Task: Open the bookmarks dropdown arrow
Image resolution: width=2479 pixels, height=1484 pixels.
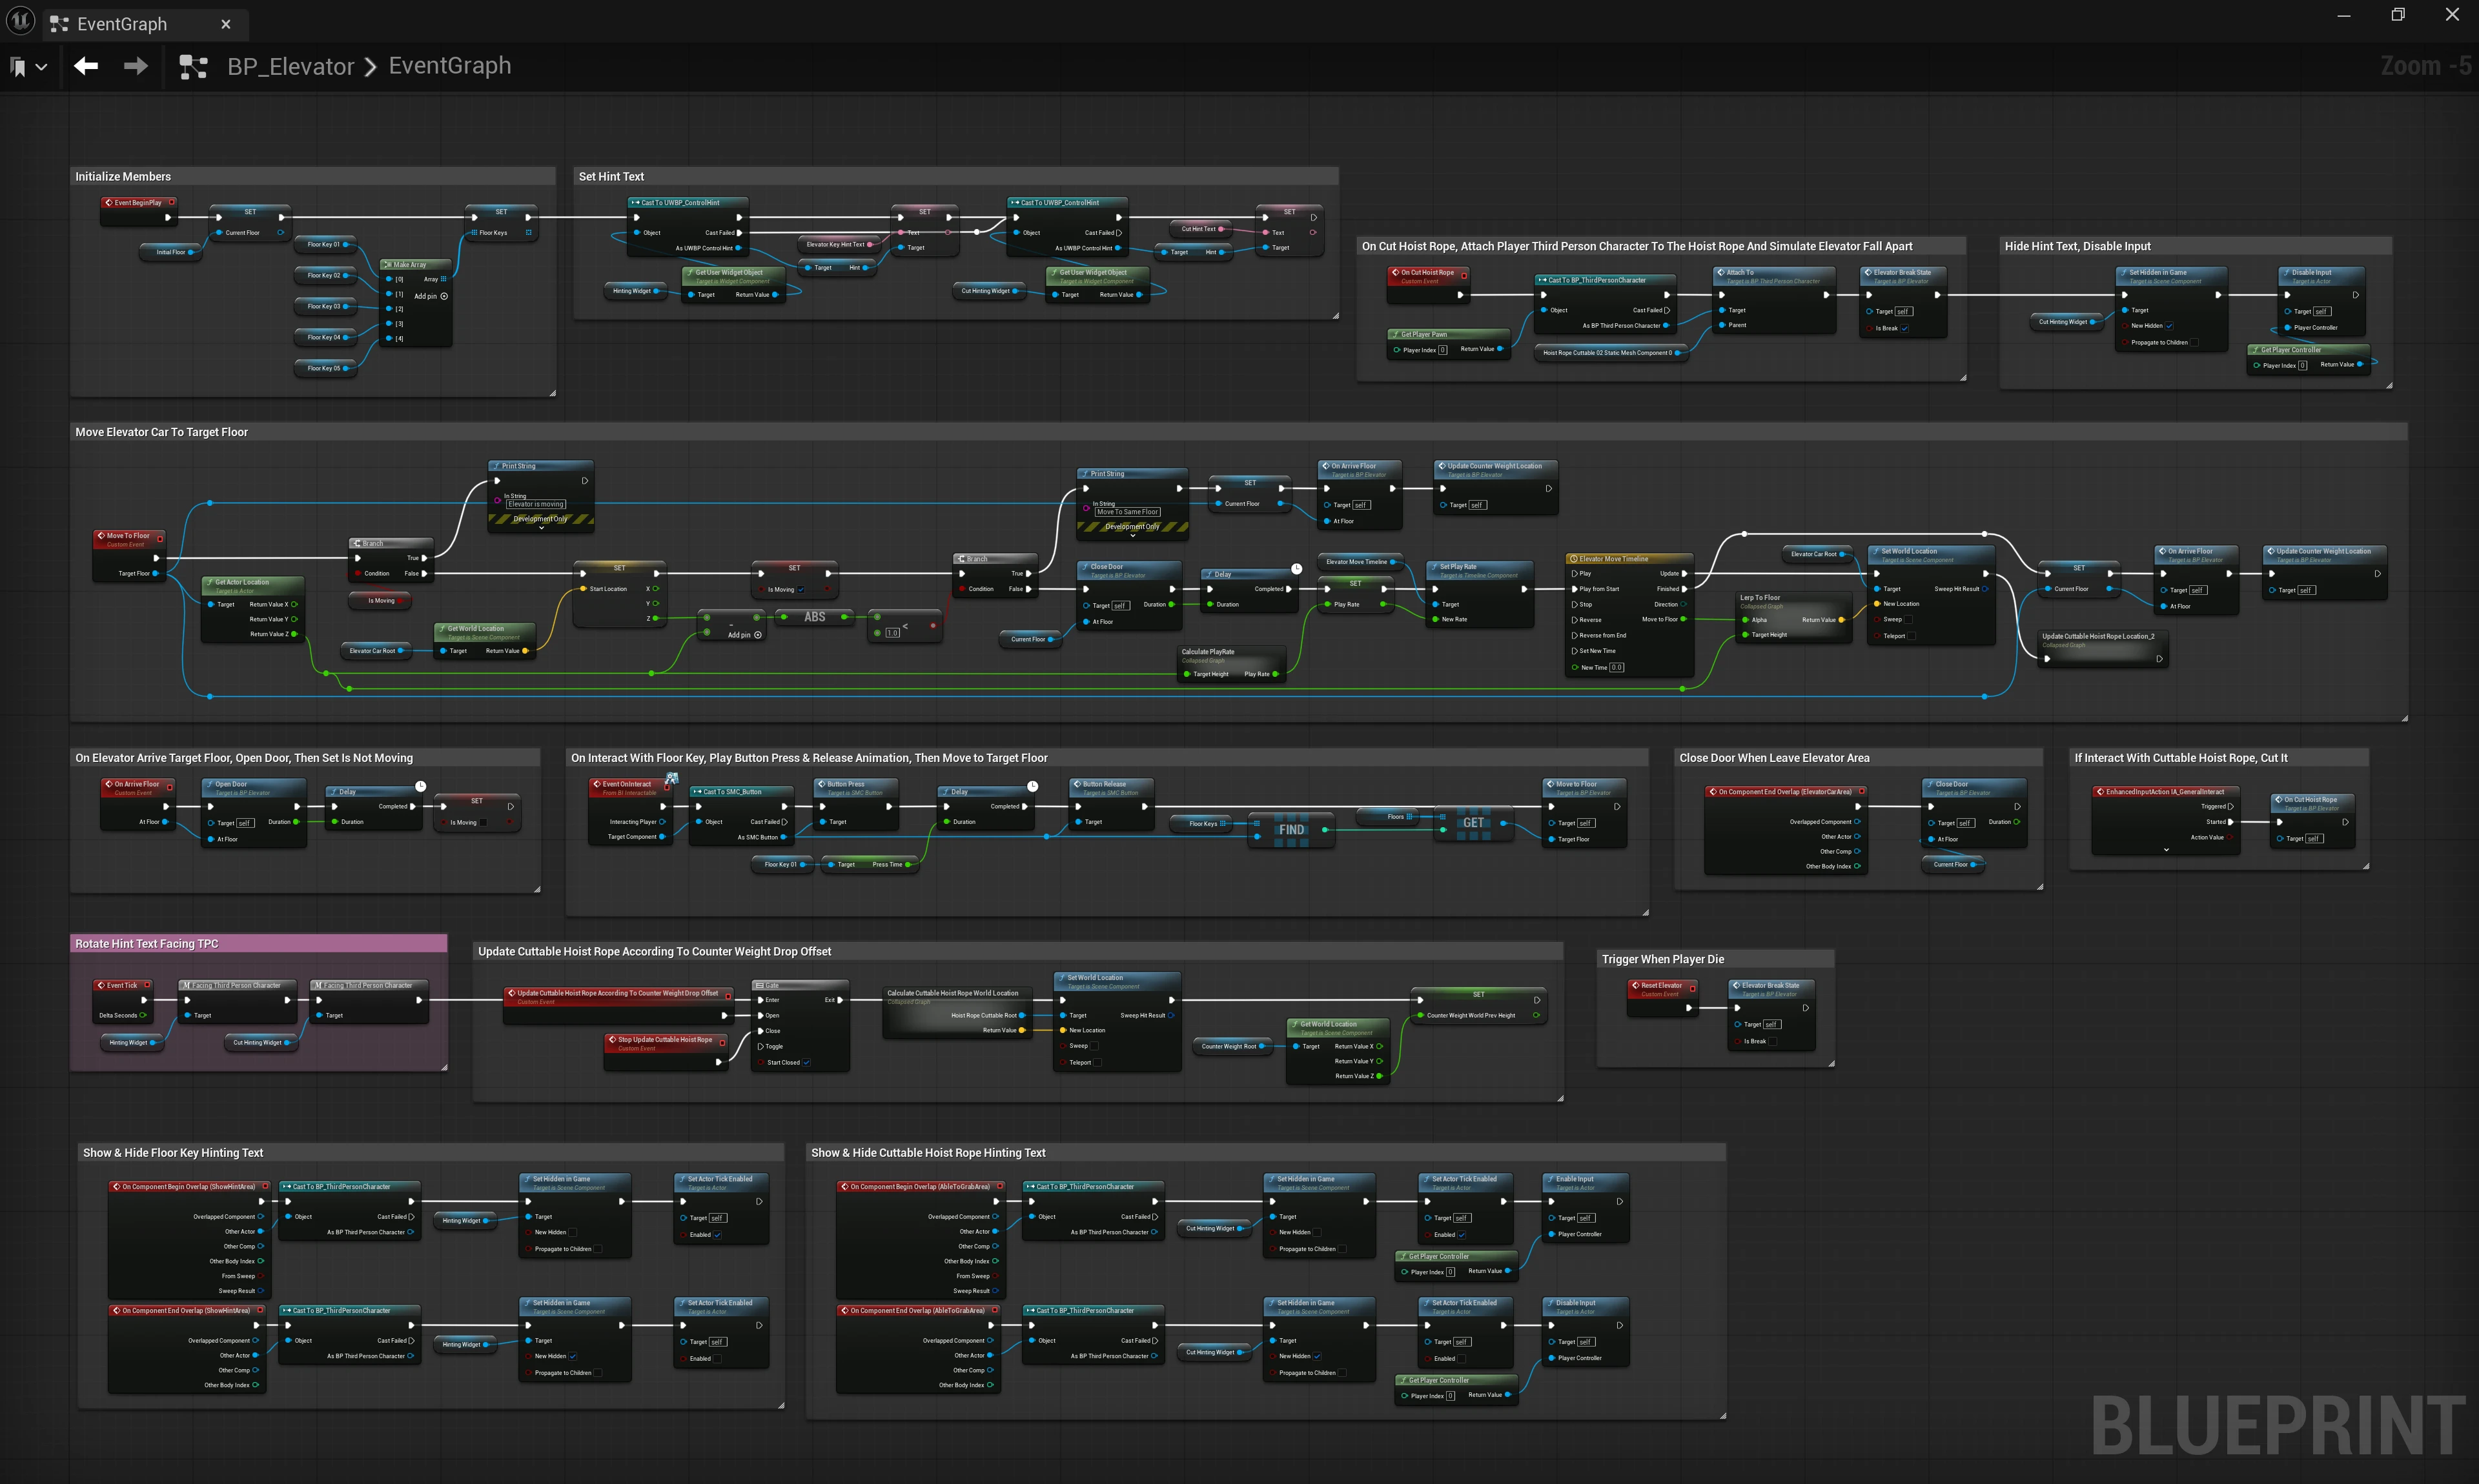Action: point(41,67)
